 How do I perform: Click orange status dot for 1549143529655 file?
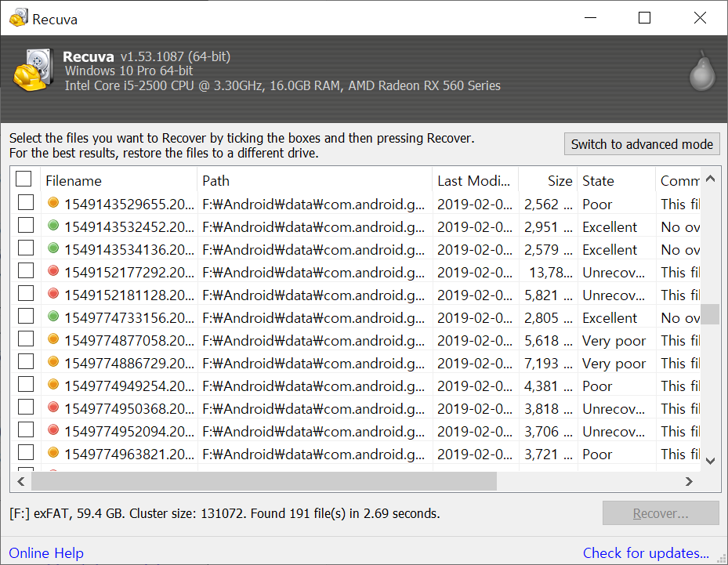[x=53, y=202]
